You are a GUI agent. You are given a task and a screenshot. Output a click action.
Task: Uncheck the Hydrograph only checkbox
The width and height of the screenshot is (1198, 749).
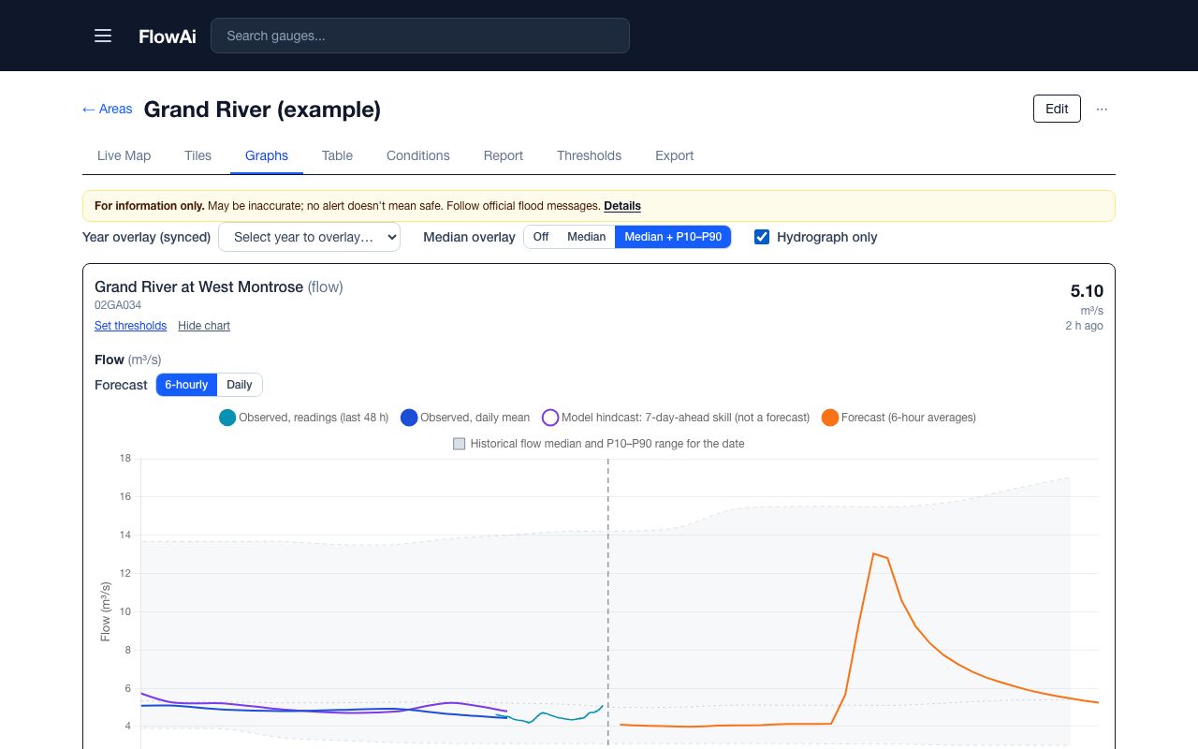point(762,237)
